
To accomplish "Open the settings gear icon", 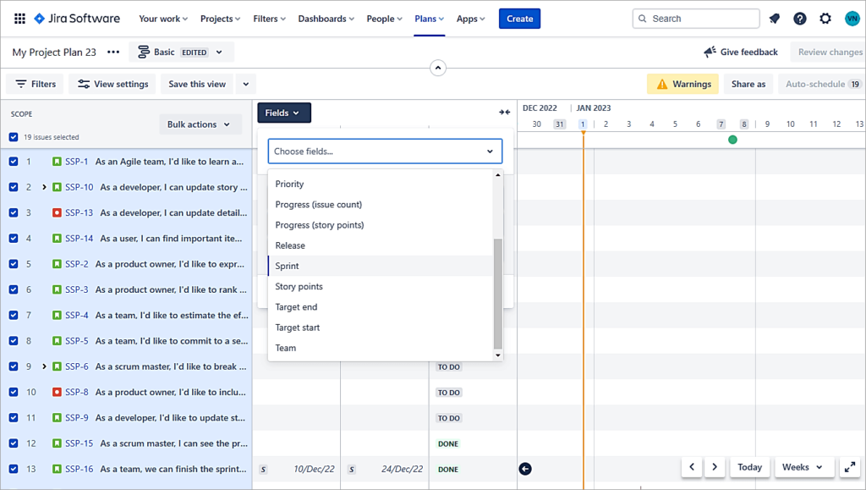I will (x=825, y=19).
